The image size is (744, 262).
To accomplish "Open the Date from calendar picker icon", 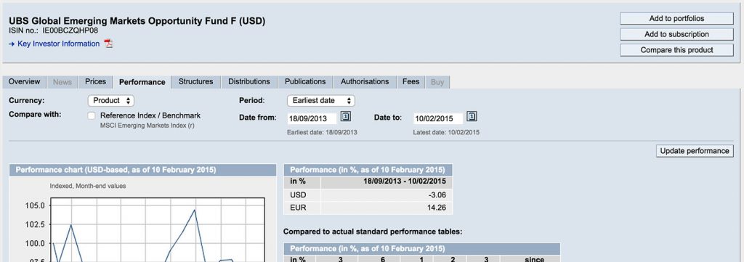I will tap(346, 117).
